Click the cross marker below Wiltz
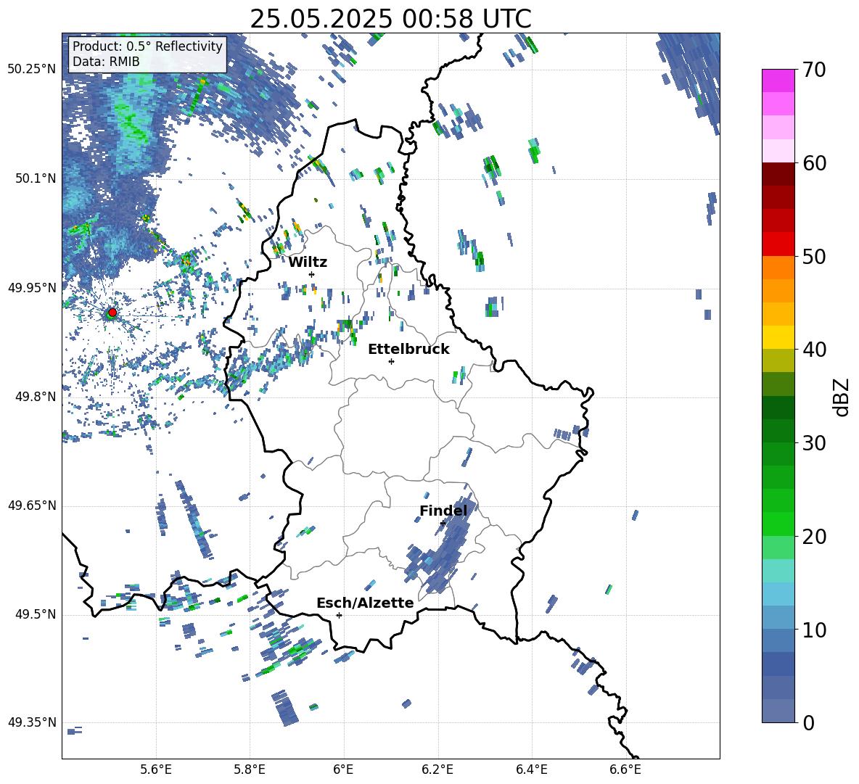Screen dimensions: 859x784 [x=312, y=274]
